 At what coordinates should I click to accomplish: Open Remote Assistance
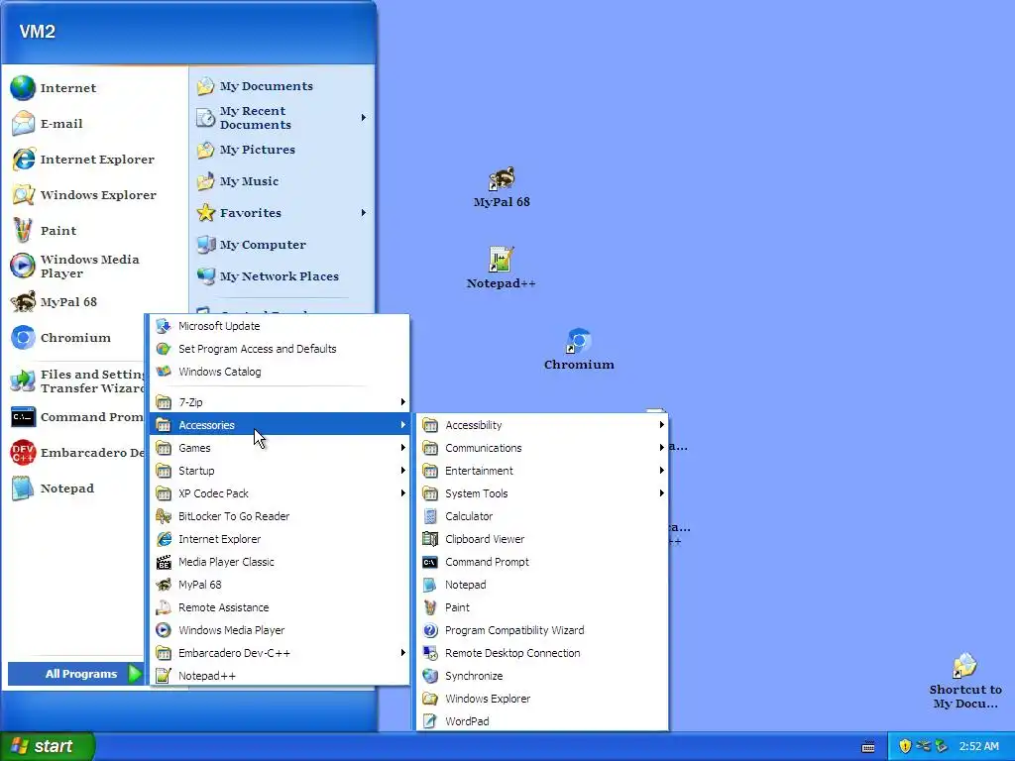point(280,607)
